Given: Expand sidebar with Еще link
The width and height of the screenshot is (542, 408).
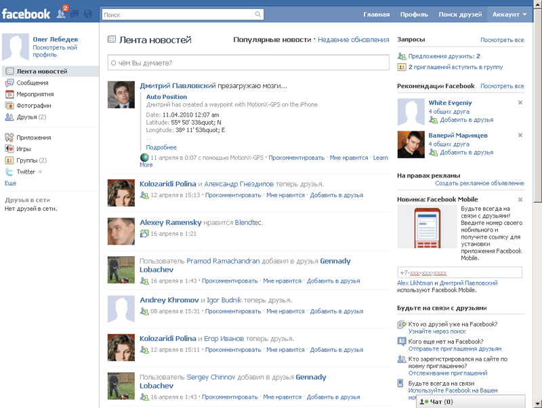Looking at the screenshot, I should (x=10, y=183).
